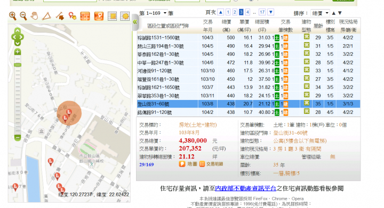This screenshot has height=208, width=384.
Task: Select the zoom out magnifier tool
Action: pos(23,16)
